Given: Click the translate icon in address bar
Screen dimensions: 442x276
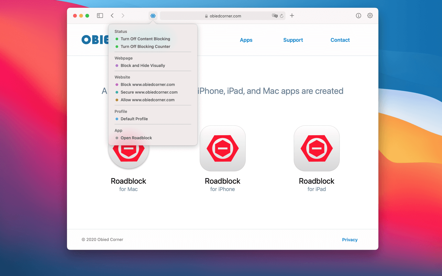Looking at the screenshot, I should click(275, 16).
